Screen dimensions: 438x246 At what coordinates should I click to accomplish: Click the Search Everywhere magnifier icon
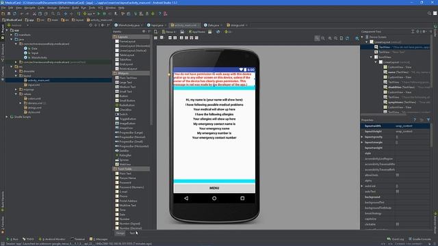[x=429, y=14]
